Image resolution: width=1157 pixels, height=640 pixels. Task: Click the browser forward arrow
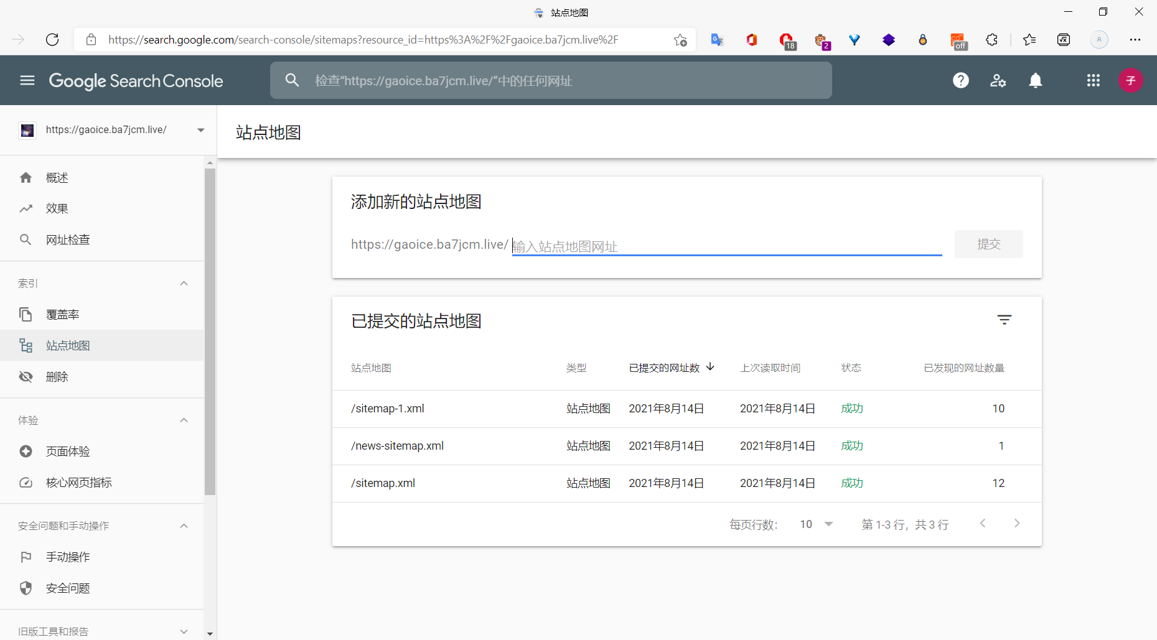pos(18,40)
